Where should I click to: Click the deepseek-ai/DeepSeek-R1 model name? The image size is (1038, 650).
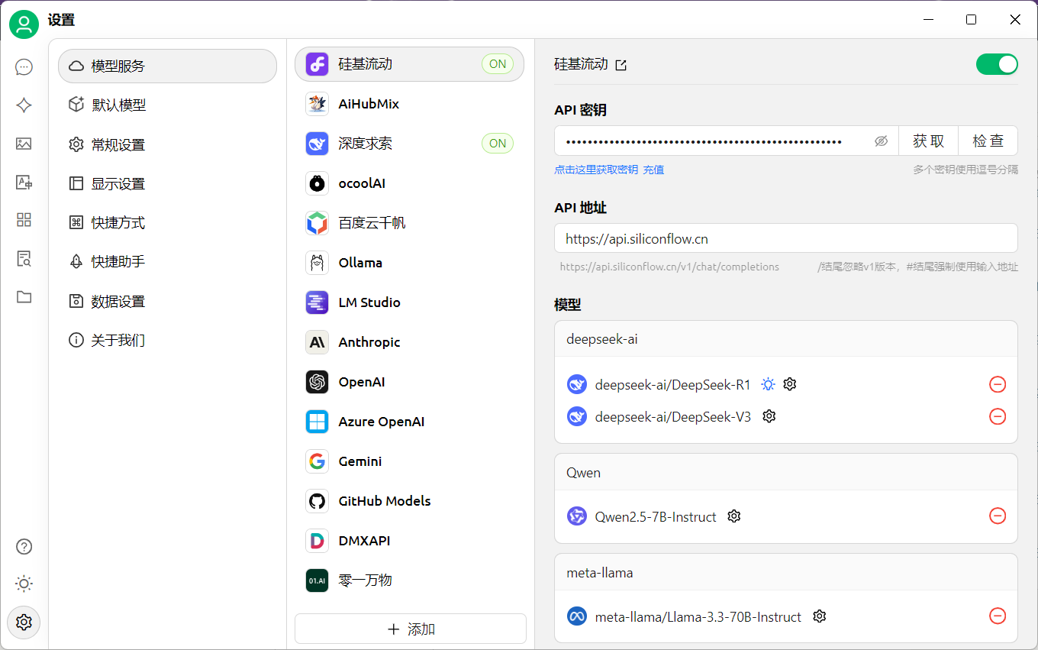click(672, 384)
